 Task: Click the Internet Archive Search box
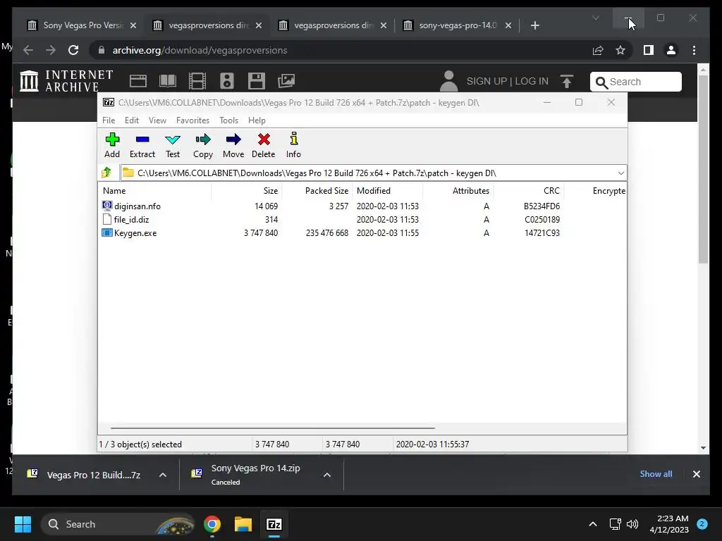click(635, 82)
